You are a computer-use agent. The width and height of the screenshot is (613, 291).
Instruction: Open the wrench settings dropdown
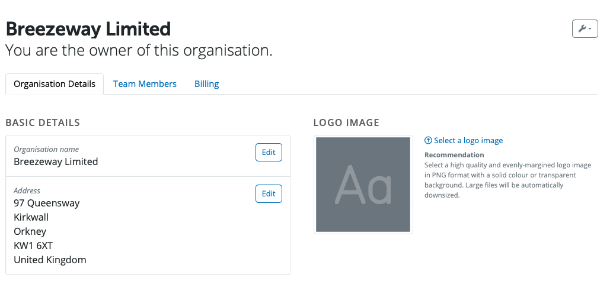[585, 28]
